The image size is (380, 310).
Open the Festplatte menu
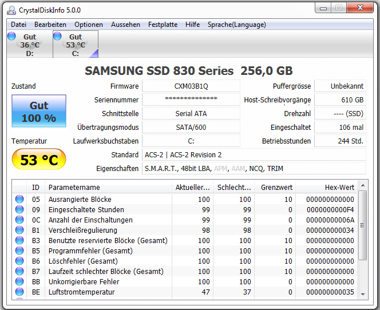[x=163, y=25]
